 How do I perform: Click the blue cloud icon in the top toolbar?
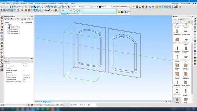[153, 7]
